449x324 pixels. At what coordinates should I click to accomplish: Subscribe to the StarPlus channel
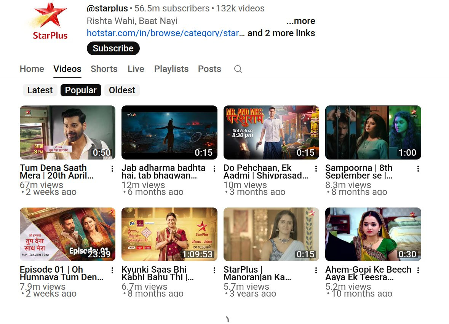[x=113, y=48]
